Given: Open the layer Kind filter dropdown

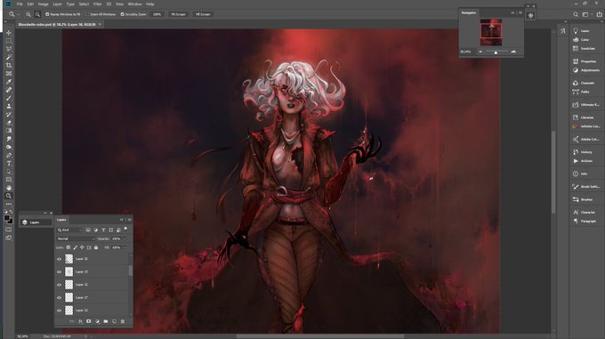Looking at the screenshot, I should [69, 230].
